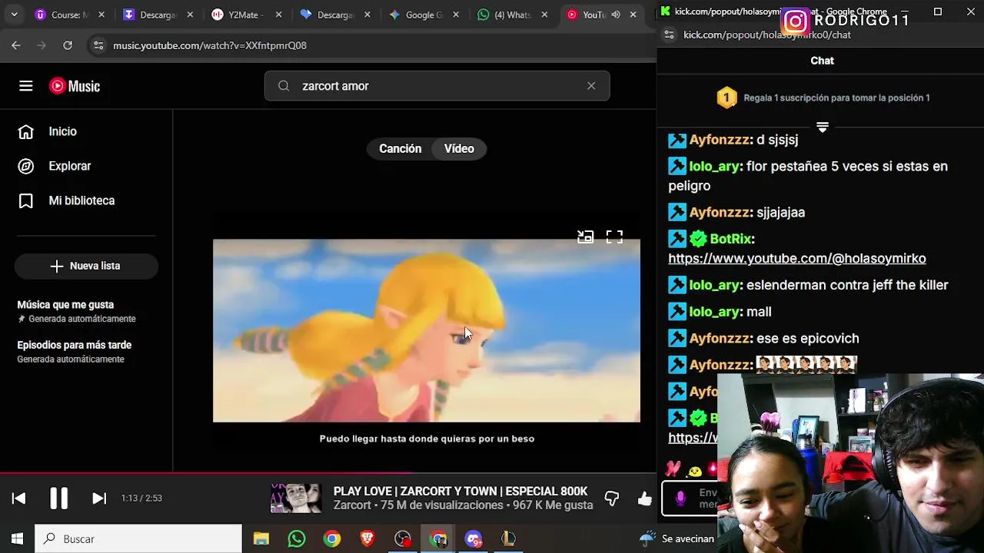Open 'Episodios para más tarde' playlist

(86, 352)
